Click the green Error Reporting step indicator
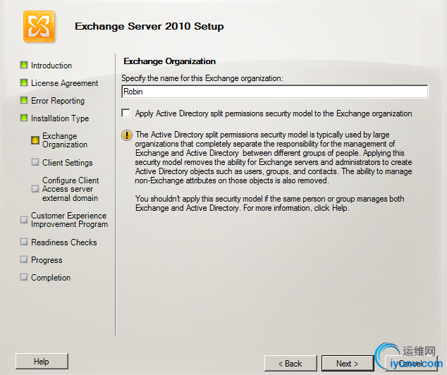This screenshot has height=375, width=447. [24, 101]
